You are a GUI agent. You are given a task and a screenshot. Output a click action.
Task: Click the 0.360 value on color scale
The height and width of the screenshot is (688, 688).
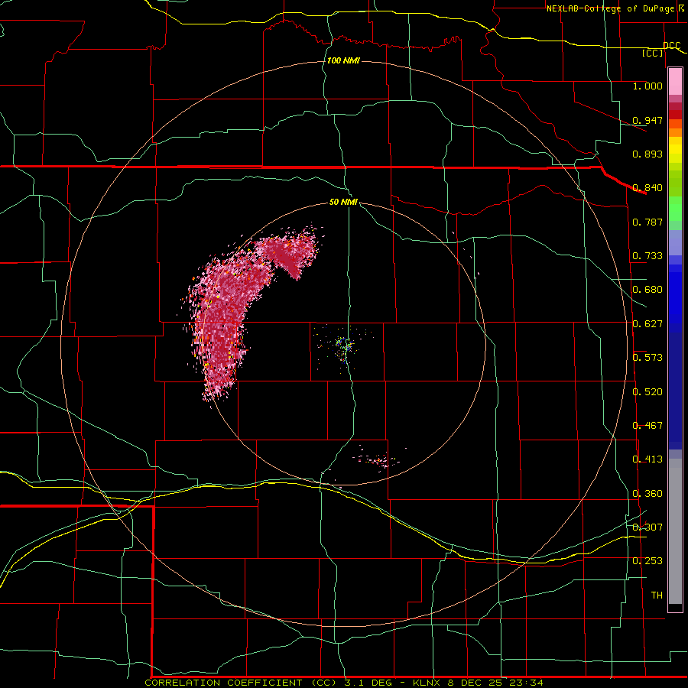[647, 494]
